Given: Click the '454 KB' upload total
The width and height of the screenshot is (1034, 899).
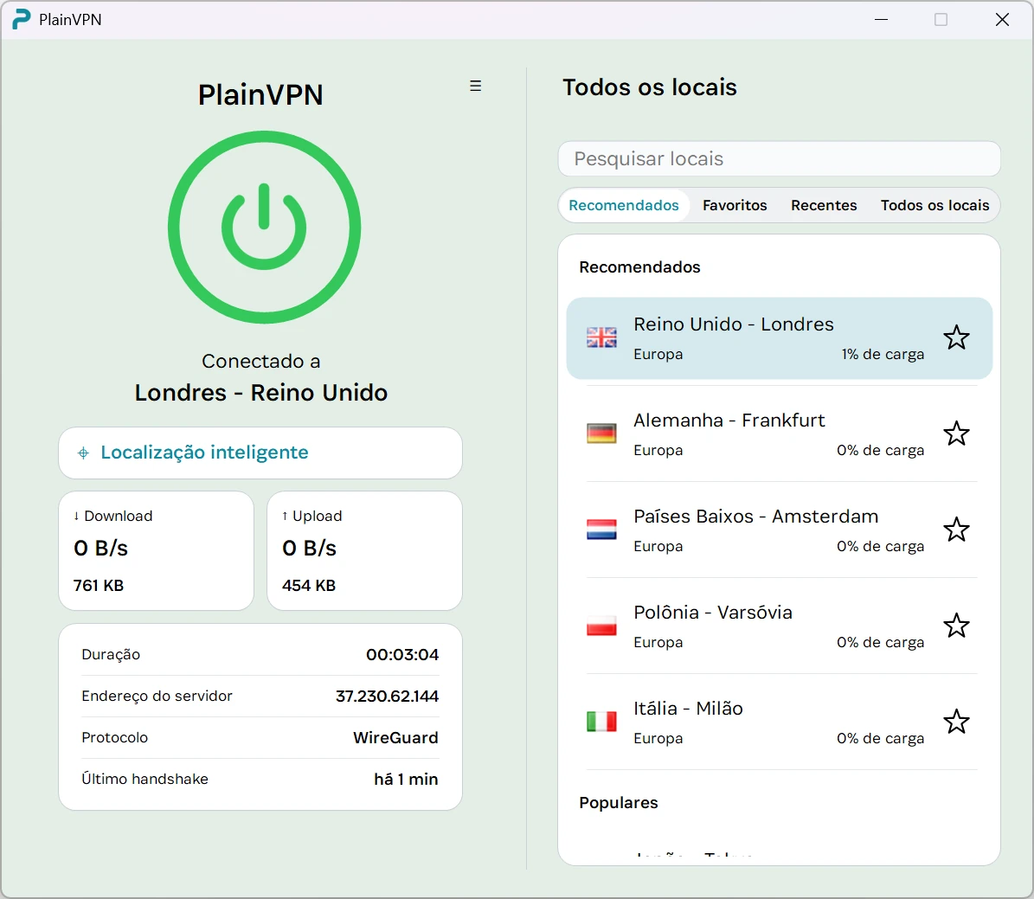Looking at the screenshot, I should (309, 586).
